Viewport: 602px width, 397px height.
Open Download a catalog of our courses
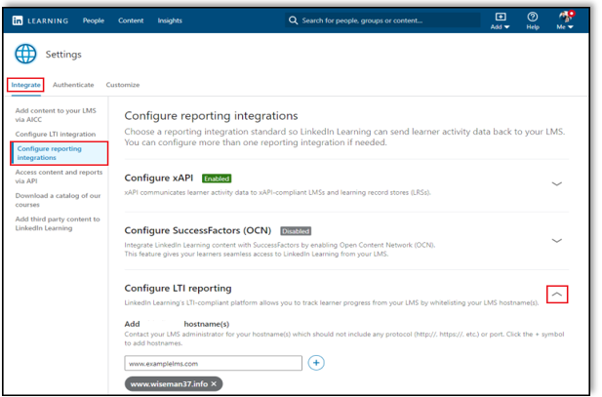58,200
